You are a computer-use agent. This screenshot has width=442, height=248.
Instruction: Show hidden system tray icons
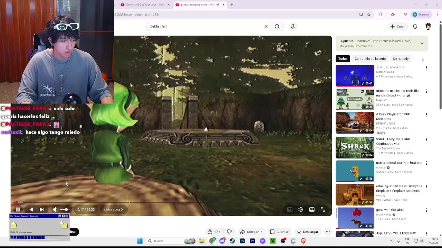[391, 241]
